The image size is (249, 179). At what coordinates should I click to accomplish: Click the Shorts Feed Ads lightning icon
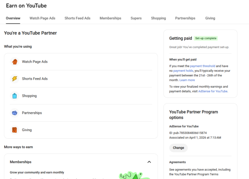tap(15, 78)
